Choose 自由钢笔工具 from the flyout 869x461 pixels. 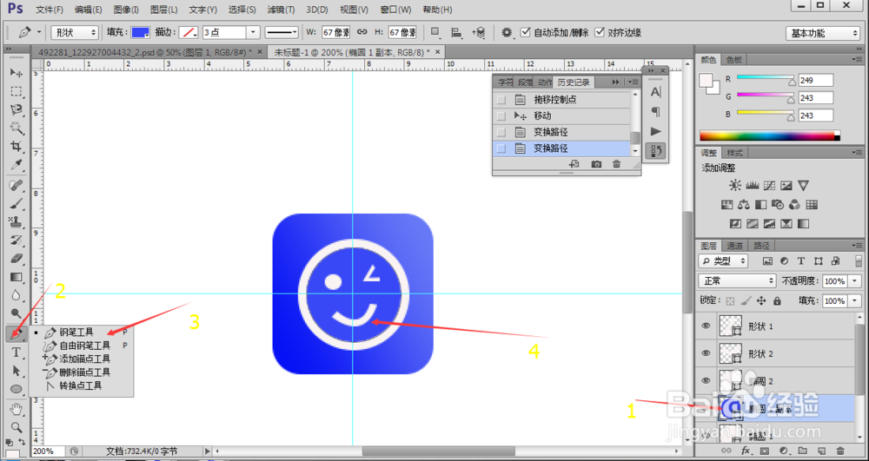click(x=85, y=346)
